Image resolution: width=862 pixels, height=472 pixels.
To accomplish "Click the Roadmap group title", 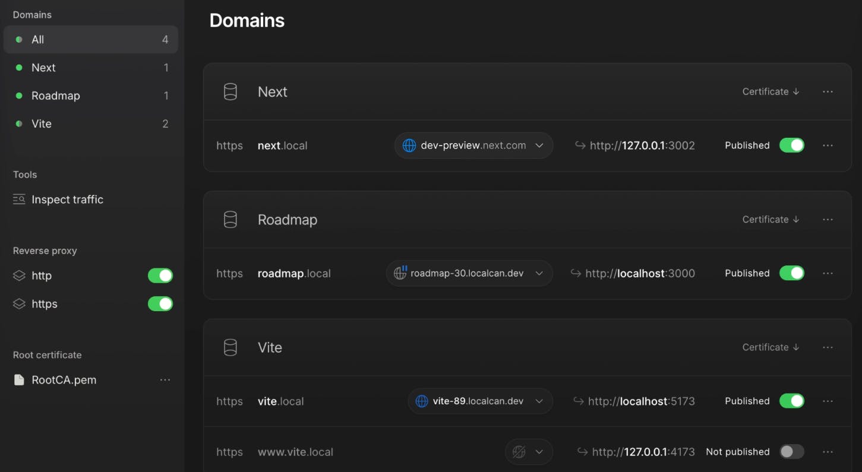I will pyautogui.click(x=288, y=219).
